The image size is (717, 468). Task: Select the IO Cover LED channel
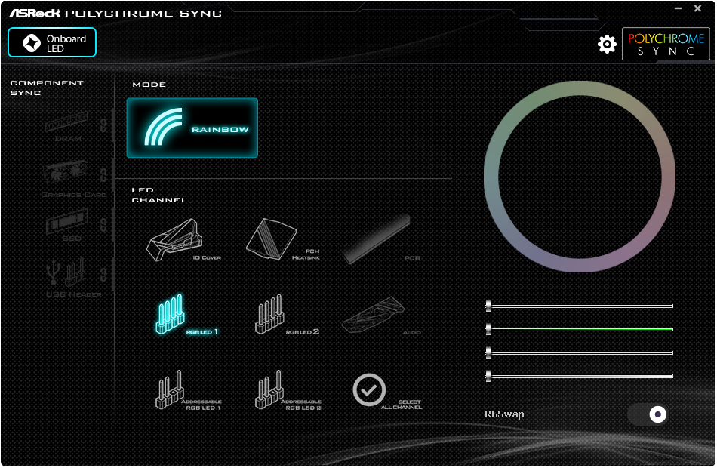(x=183, y=240)
